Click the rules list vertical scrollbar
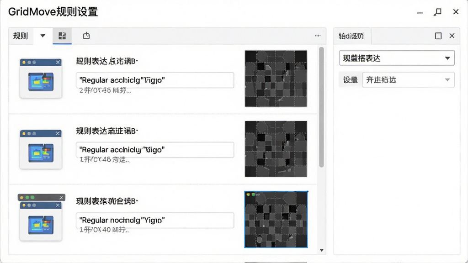Image resolution: width=468 pixels, height=263 pixels. point(321,107)
